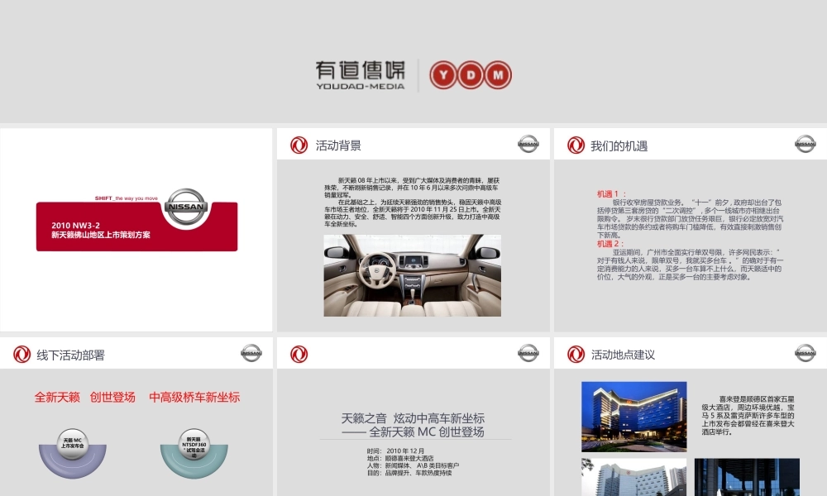Click the 我们的机遇 slide heading
827x496 pixels.
tap(619, 146)
